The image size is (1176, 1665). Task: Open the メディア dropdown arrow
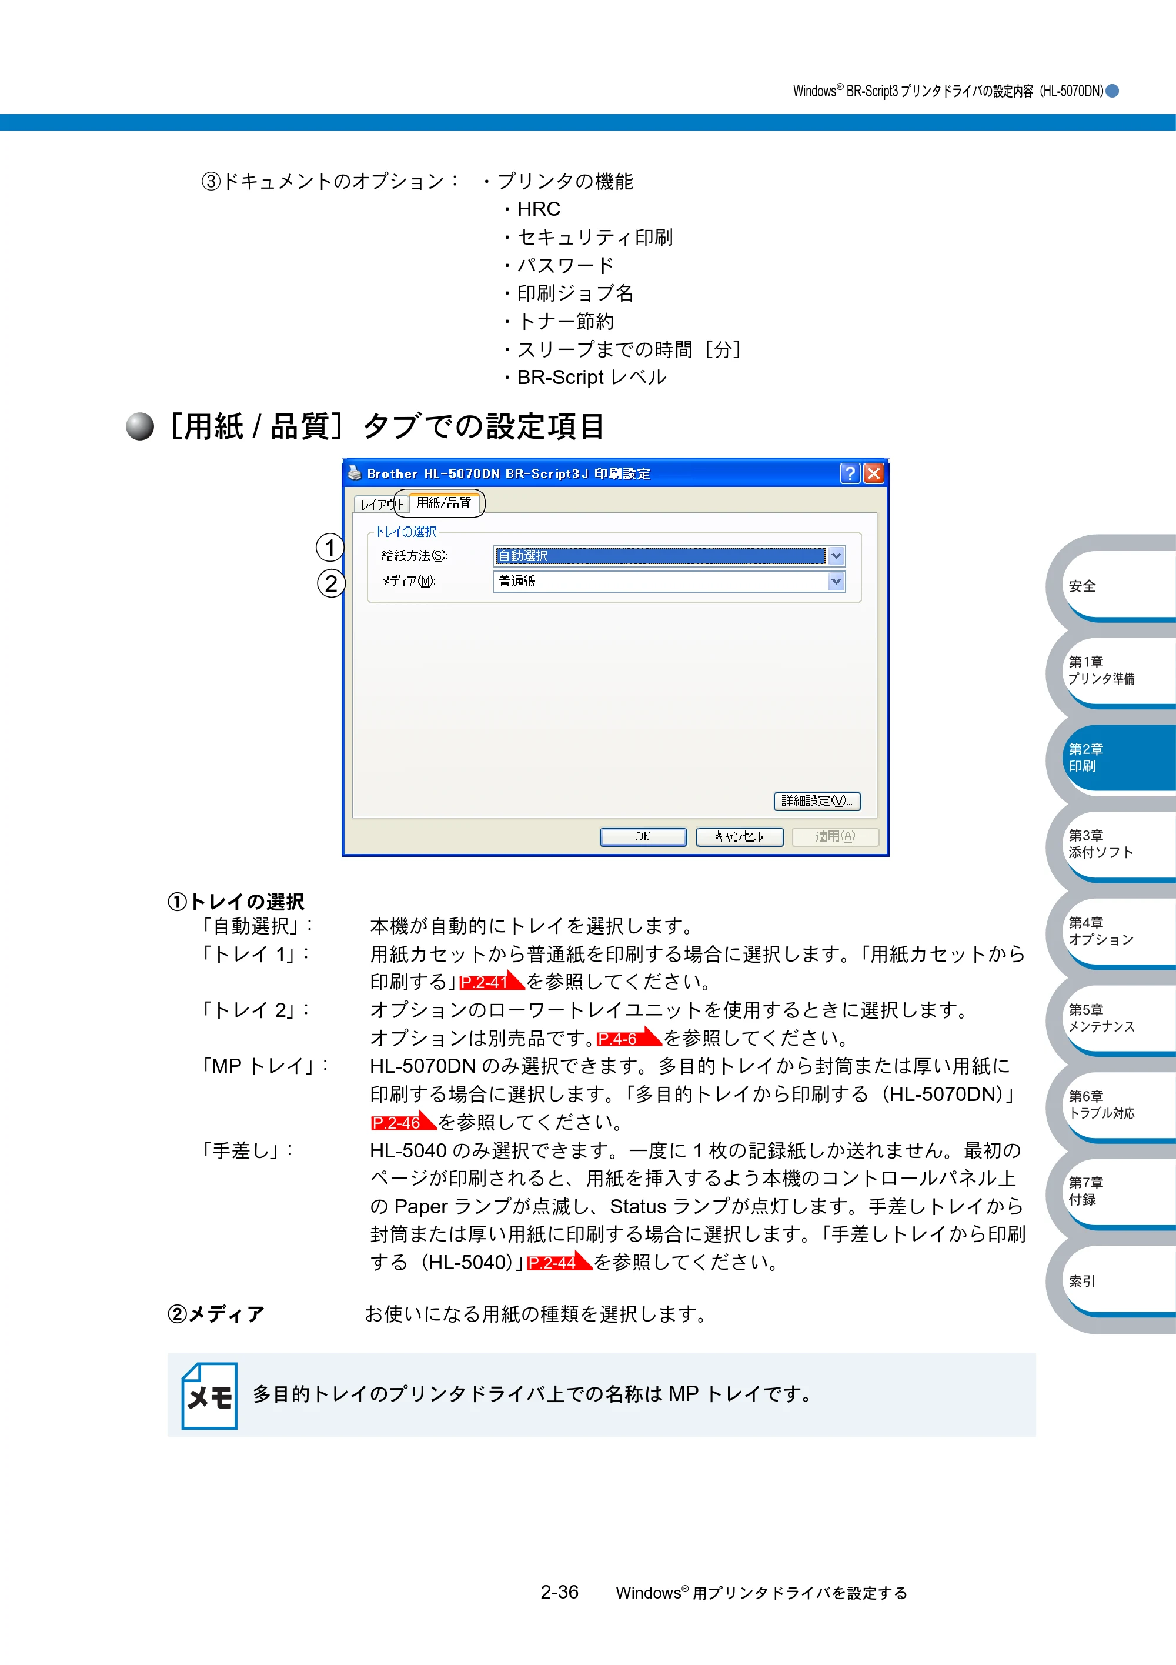[836, 582]
